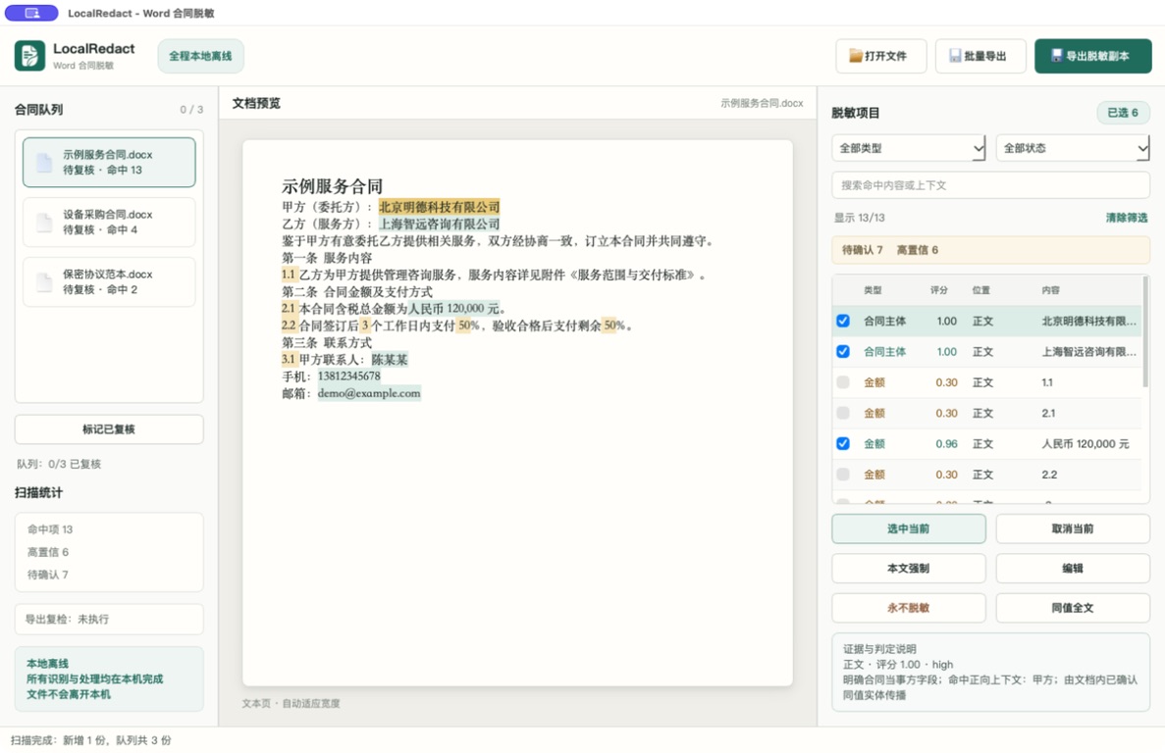Click the 类型 column header
Image resolution: width=1165 pixels, height=753 pixels.
pyautogui.click(x=873, y=290)
